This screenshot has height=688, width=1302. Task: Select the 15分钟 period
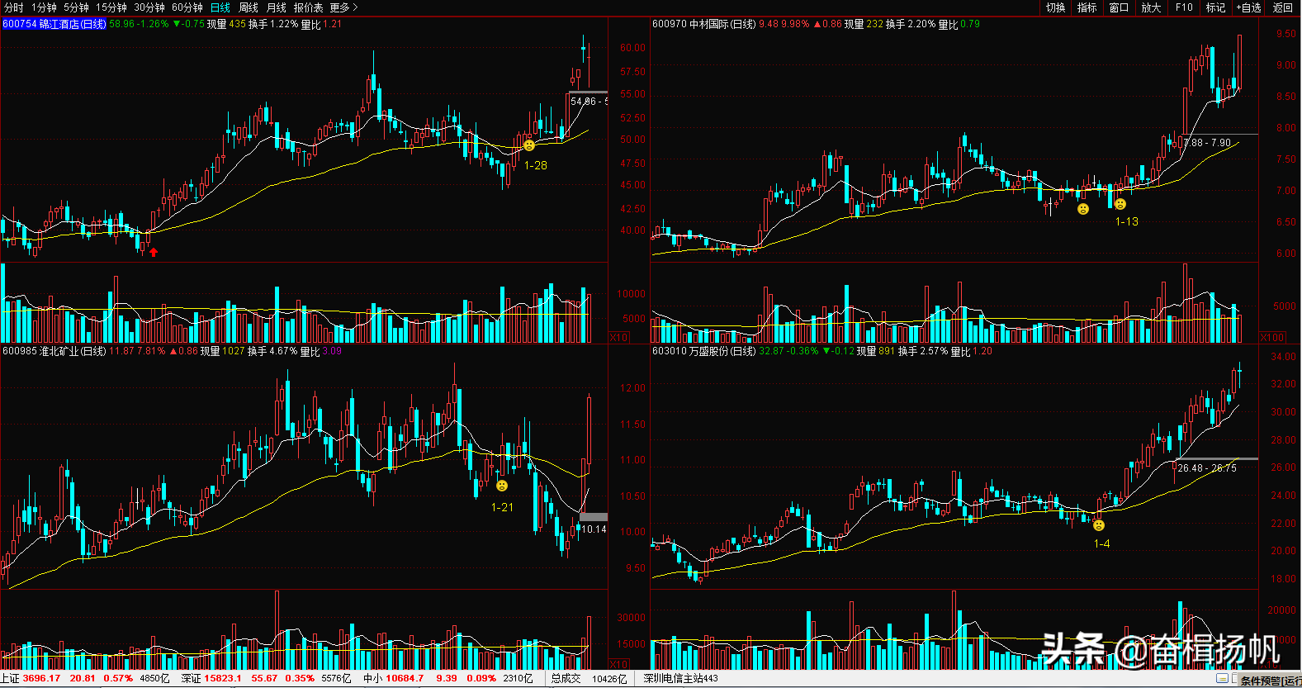(x=111, y=7)
